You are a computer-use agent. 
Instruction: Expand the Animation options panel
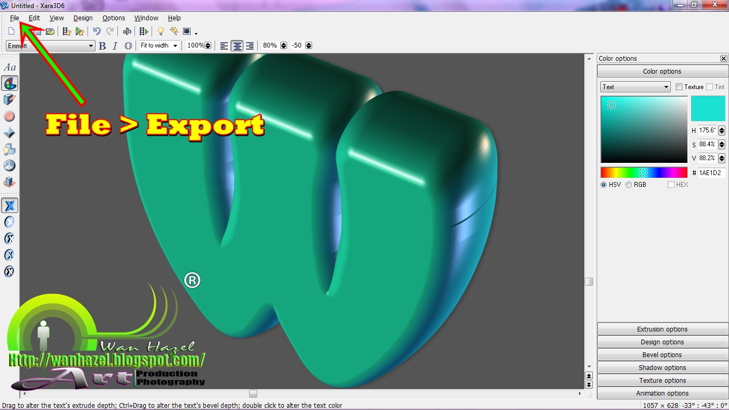[662, 393]
